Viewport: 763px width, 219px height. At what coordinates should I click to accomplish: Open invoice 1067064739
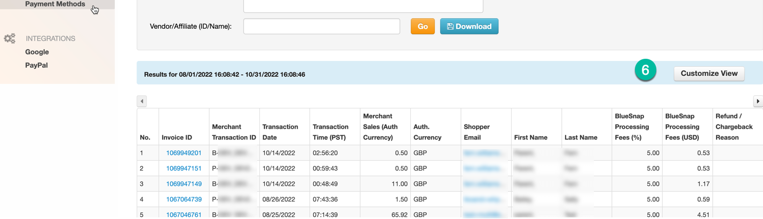(x=184, y=199)
